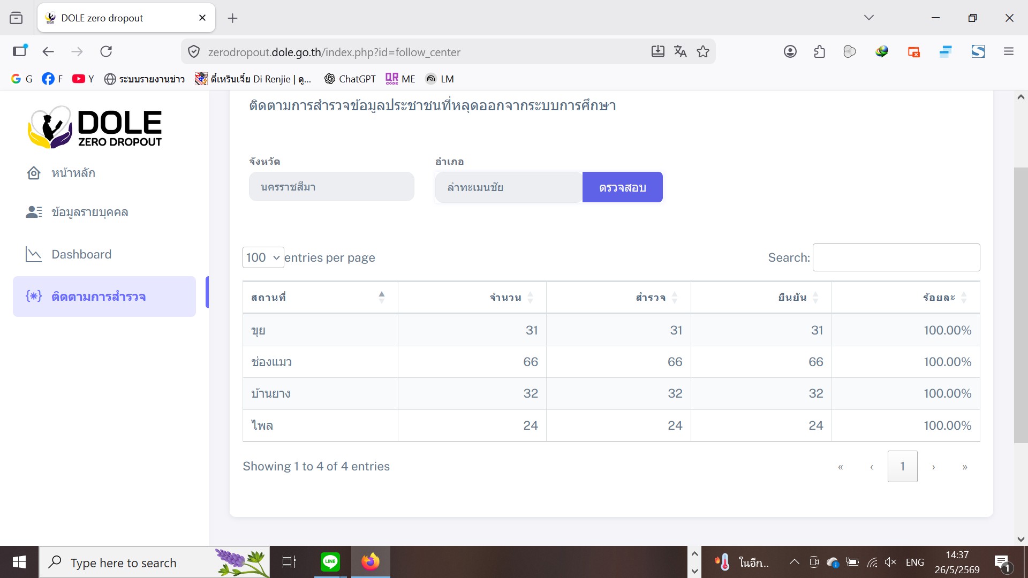Click the ENG language indicator

914,562
